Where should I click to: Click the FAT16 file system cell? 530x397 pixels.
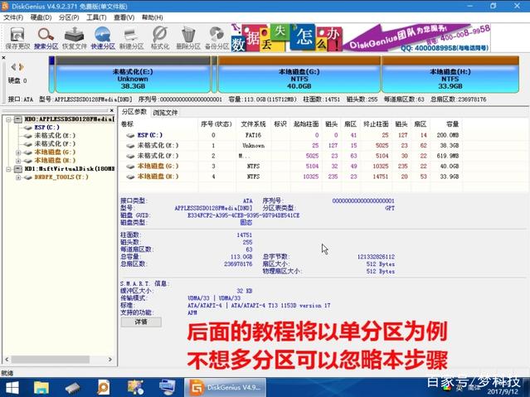point(253,135)
